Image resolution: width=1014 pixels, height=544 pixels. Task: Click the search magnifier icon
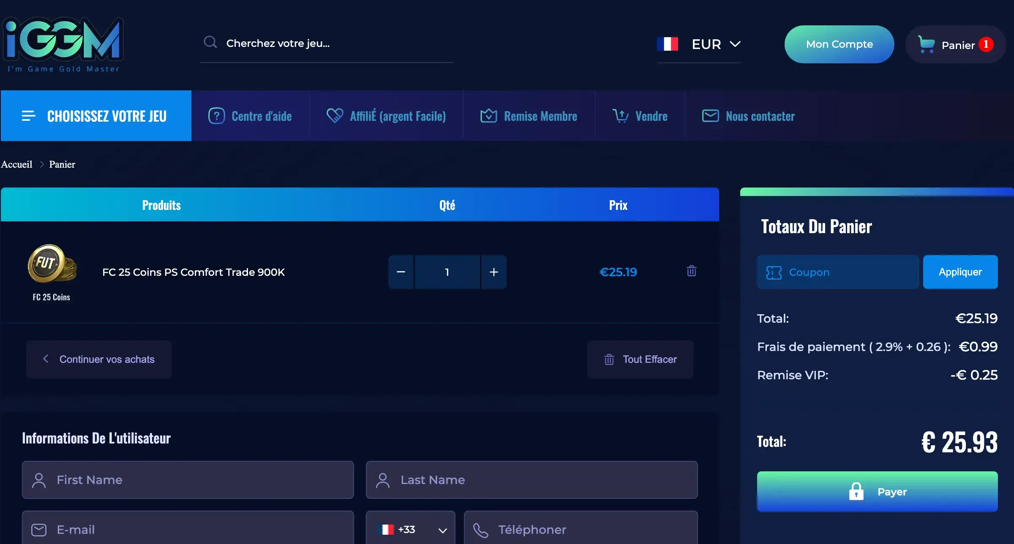click(x=210, y=42)
